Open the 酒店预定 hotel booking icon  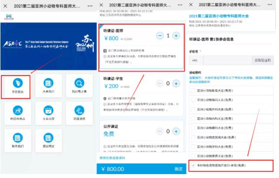[48, 137]
